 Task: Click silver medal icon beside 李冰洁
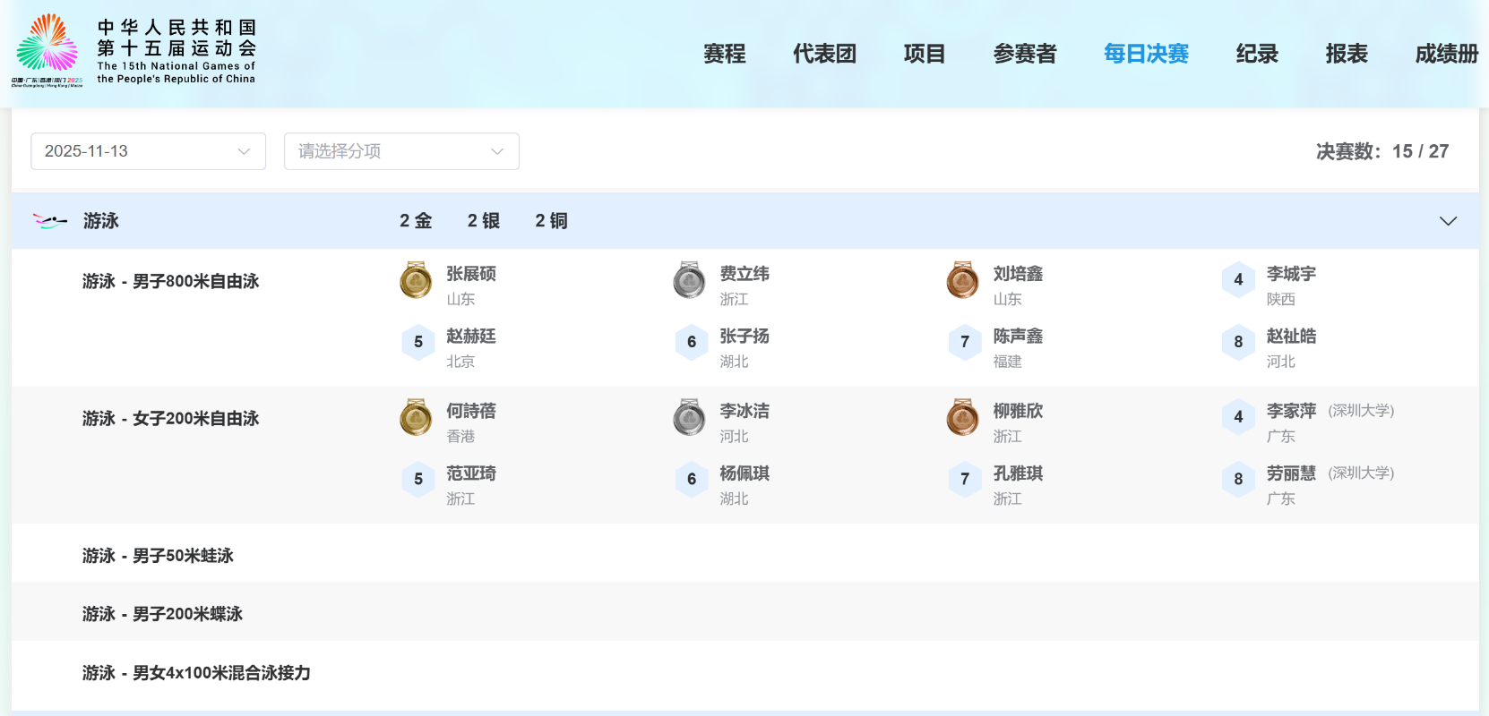(689, 417)
